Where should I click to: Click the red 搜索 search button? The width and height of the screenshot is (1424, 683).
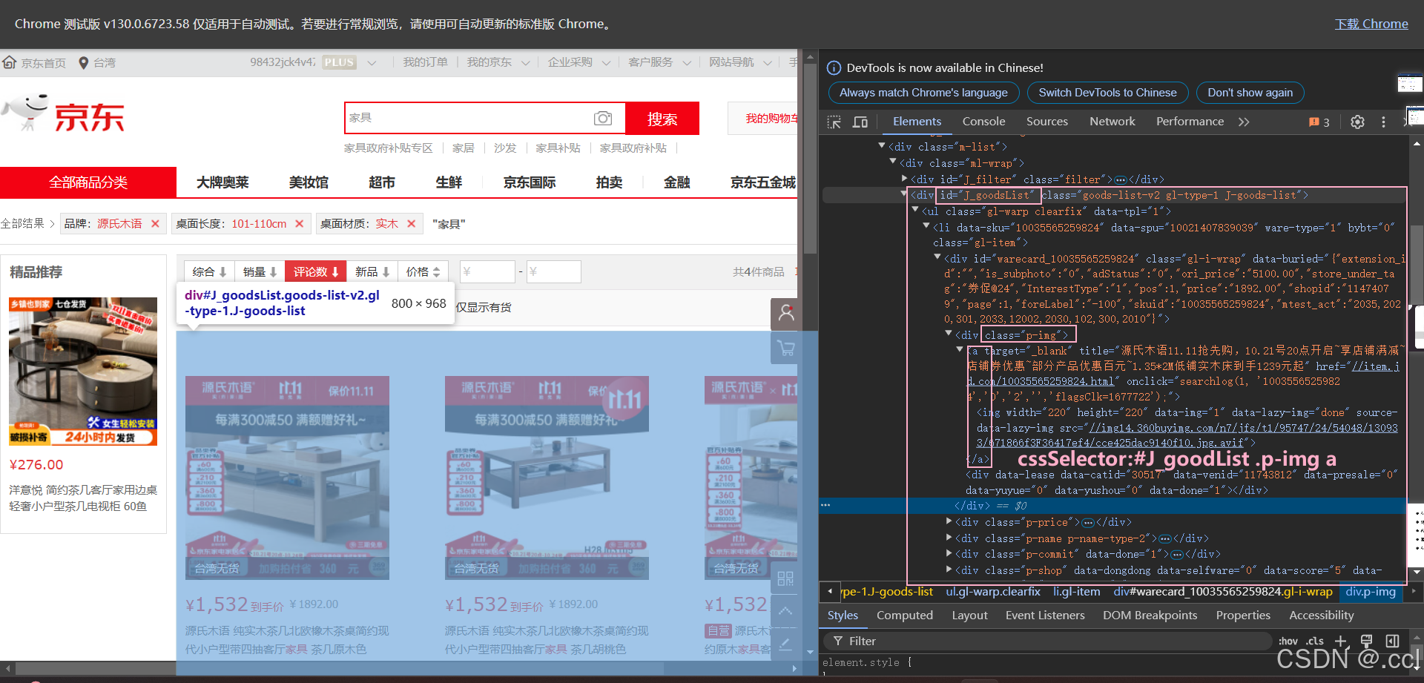(x=662, y=119)
